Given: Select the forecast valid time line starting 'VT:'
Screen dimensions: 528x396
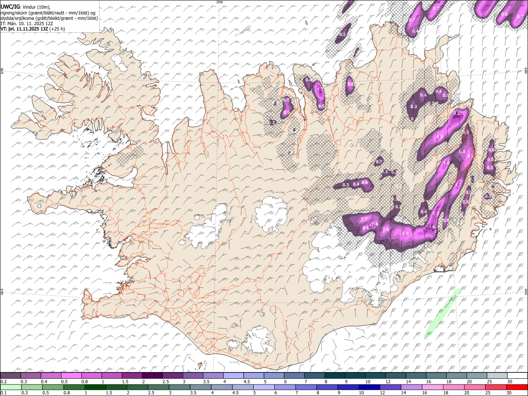Looking at the screenshot, I should (x=33, y=29).
